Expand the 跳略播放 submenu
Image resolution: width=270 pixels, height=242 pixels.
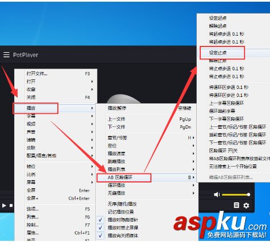click(146, 162)
